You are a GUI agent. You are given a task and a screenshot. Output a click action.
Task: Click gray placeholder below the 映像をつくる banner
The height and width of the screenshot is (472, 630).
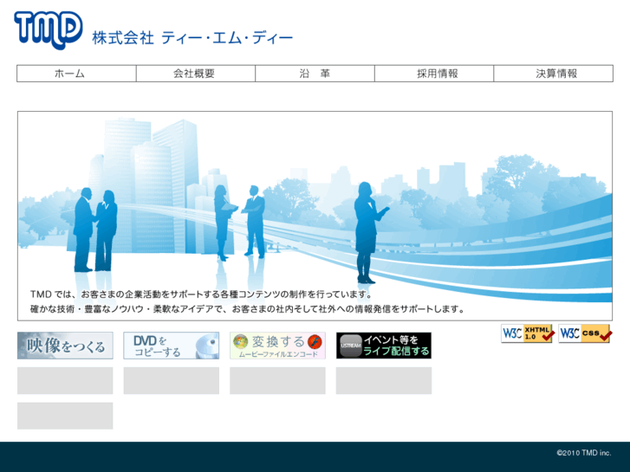pos(65,380)
